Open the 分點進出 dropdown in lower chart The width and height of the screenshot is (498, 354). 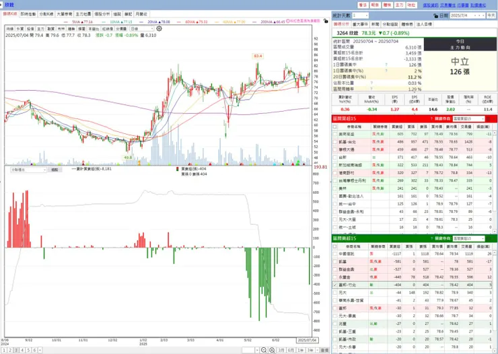28,170
